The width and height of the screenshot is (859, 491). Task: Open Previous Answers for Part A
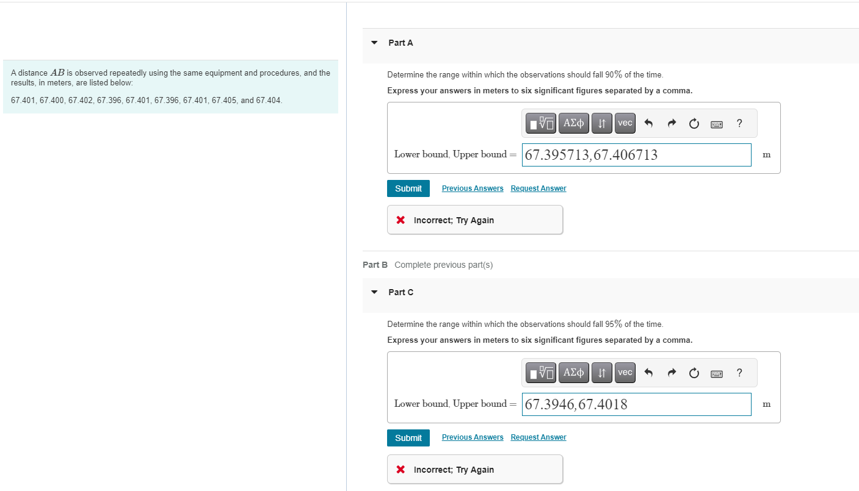473,188
